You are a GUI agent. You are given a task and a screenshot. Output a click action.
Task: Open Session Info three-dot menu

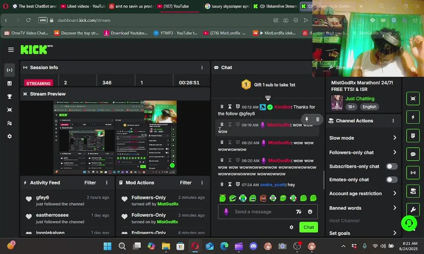pos(202,67)
